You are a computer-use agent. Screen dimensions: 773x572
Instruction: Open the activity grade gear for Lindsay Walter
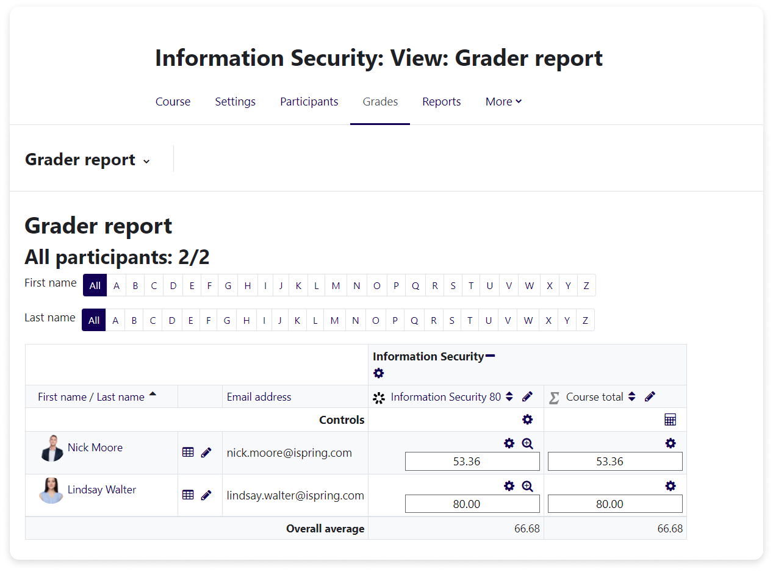[x=509, y=486]
